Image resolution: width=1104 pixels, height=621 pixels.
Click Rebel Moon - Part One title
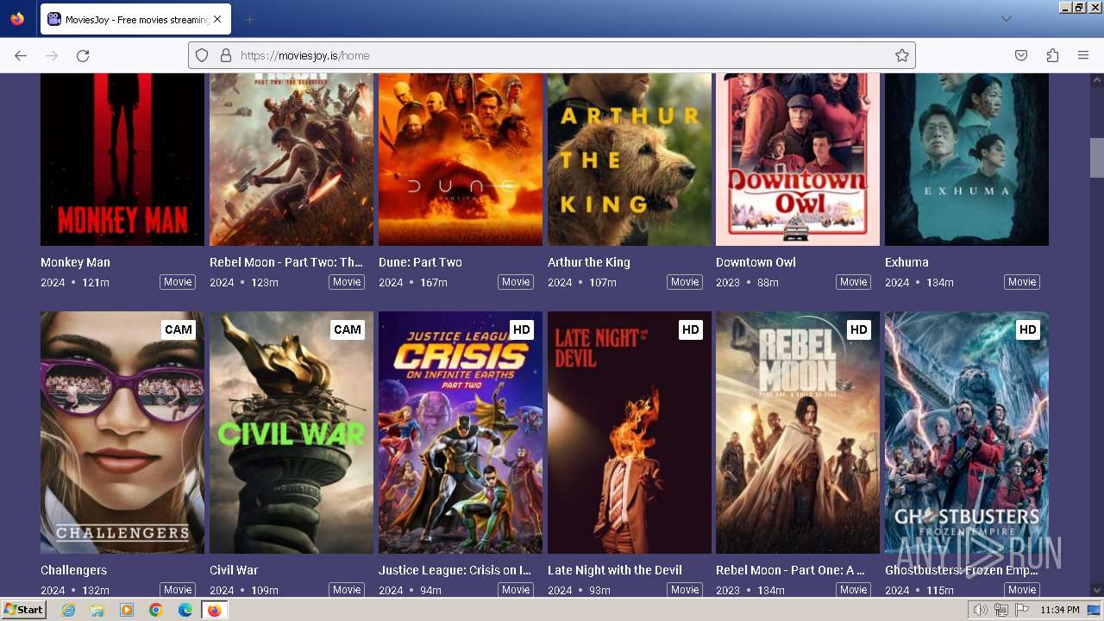point(790,570)
